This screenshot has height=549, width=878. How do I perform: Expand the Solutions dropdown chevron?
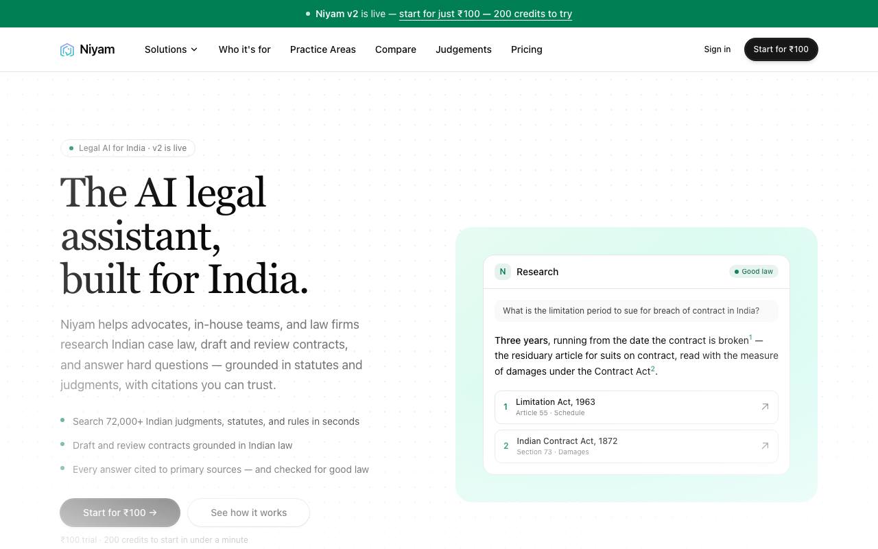(x=194, y=49)
